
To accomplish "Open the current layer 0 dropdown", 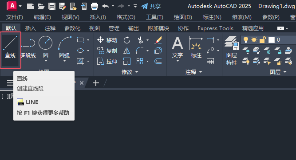I will pyautogui.click(x=268, y=40).
